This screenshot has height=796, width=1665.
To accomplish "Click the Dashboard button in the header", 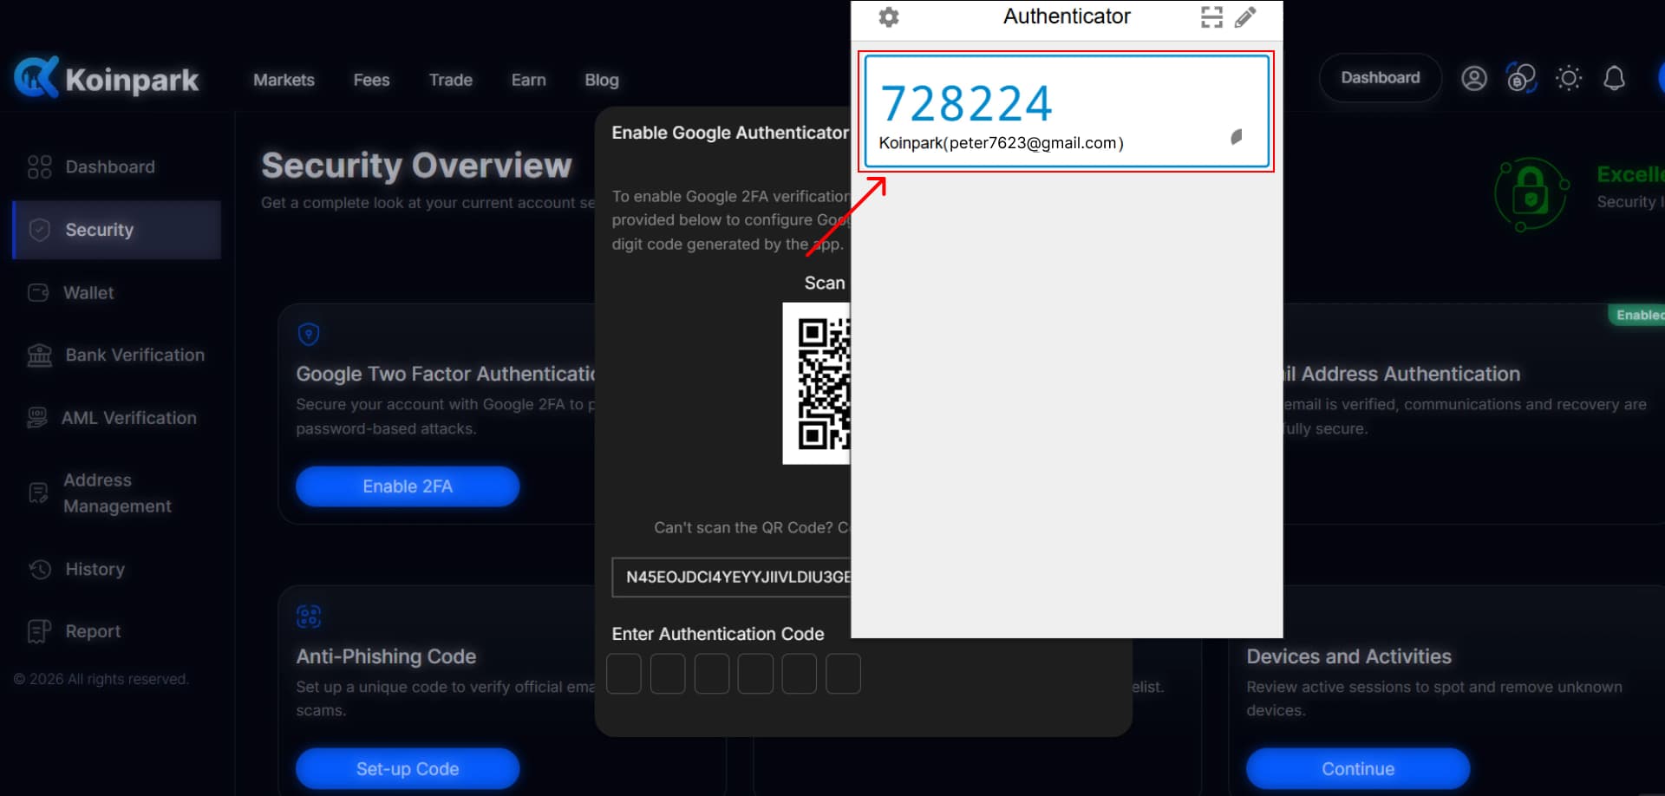I will point(1381,78).
